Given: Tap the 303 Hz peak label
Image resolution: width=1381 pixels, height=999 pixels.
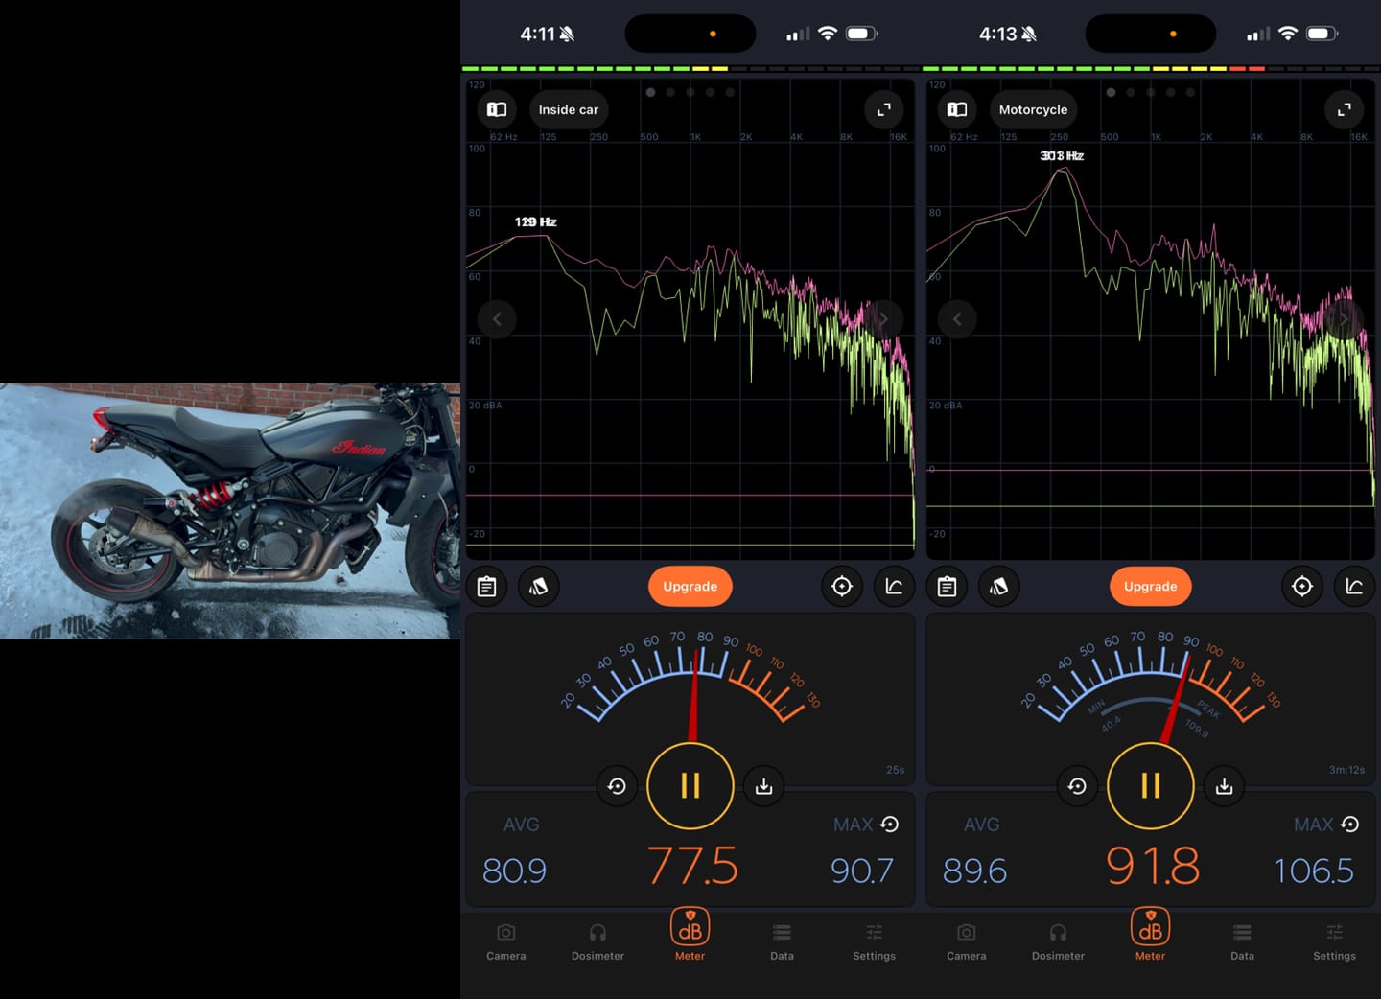Looking at the screenshot, I should pyautogui.click(x=1062, y=155).
